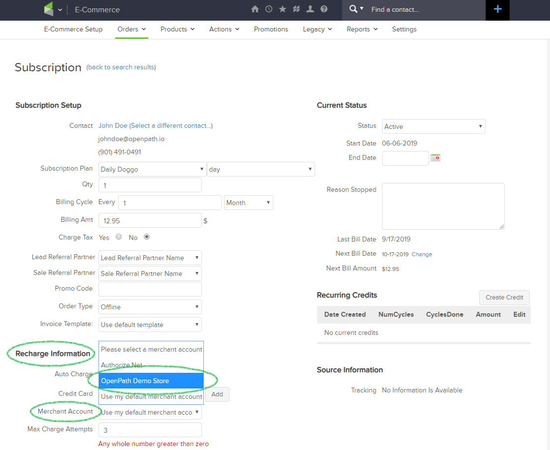Select OpenPath Demo Store merchant option
Image resolution: width=550 pixels, height=450 pixels.
pyautogui.click(x=151, y=381)
